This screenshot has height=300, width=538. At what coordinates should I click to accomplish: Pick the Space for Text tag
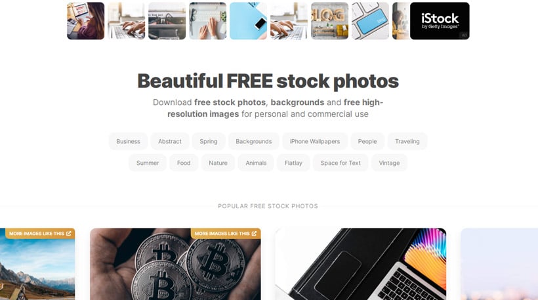click(x=341, y=163)
